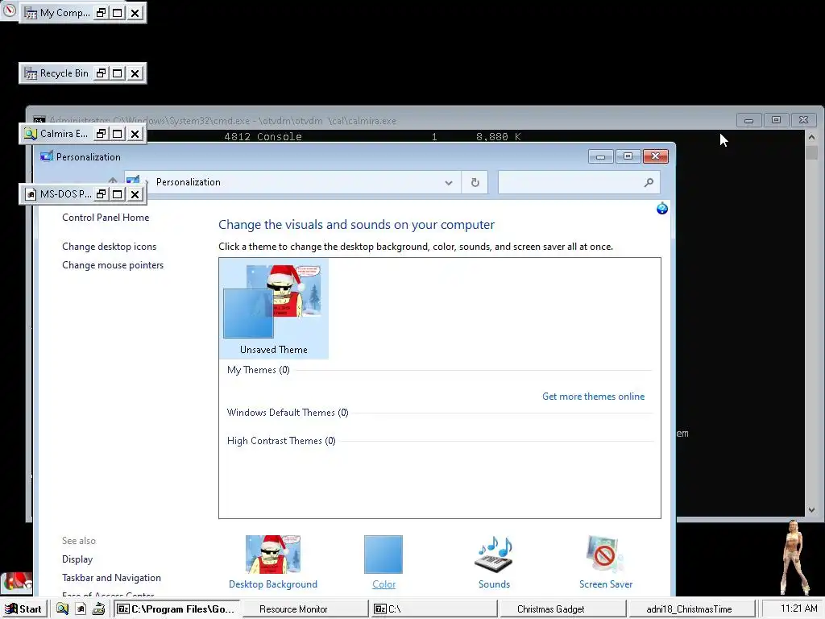Viewport: 825px width, 619px height.
Task: Expand the address bar history dropdown
Action: pos(448,183)
